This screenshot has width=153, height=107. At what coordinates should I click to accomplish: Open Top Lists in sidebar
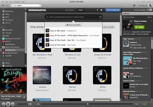click(8, 33)
